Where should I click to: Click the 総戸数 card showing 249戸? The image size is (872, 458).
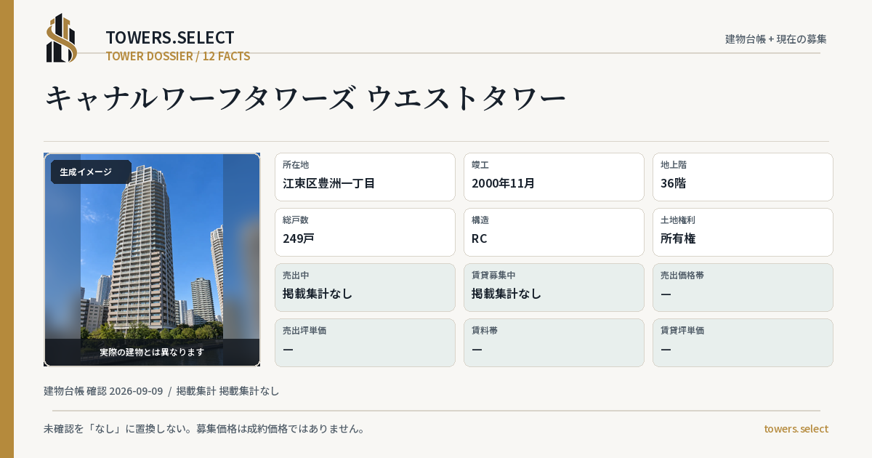(x=365, y=232)
